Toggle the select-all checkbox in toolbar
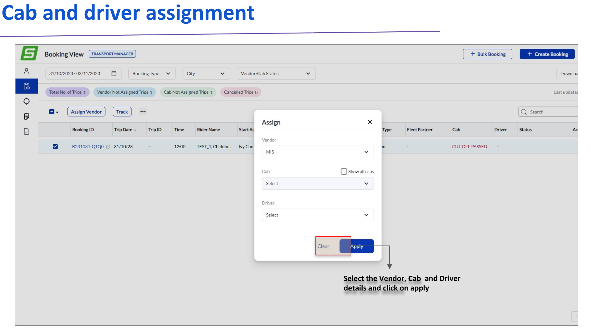This screenshot has width=591, height=332. coord(52,112)
